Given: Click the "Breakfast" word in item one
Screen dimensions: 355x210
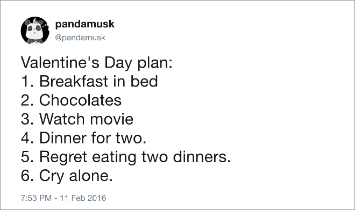Looking at the screenshot, I should (74, 81).
